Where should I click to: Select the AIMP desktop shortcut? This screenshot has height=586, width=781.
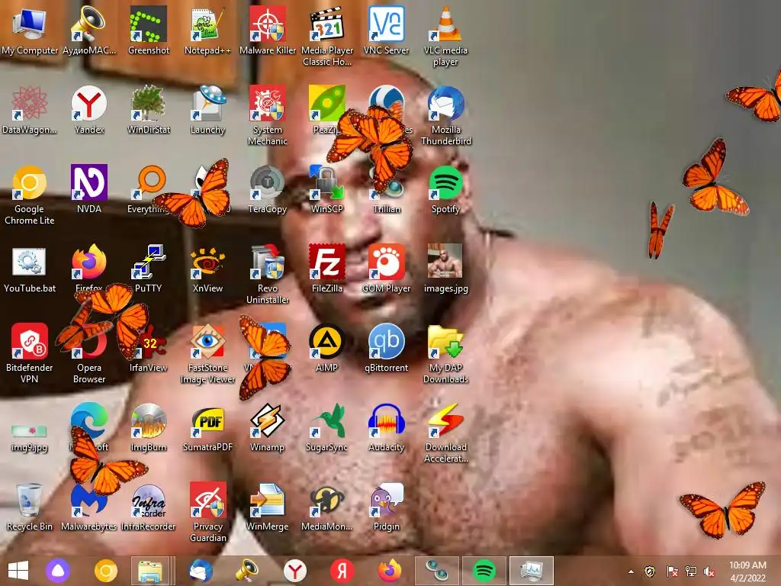click(x=327, y=348)
